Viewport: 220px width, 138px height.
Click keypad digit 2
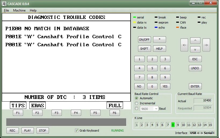(x=152, y=59)
